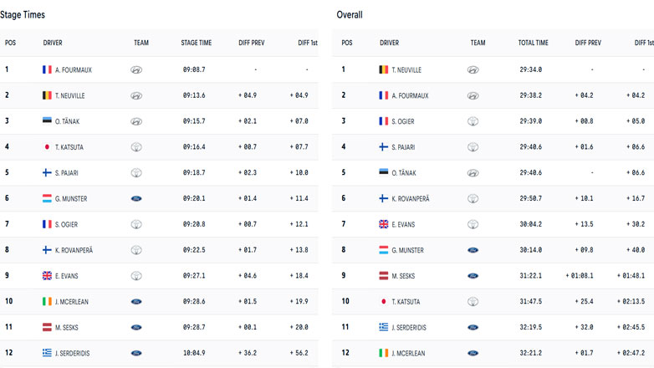Click Greek flag beside Serderidis in Overall table
654x368 pixels.
pos(384,327)
